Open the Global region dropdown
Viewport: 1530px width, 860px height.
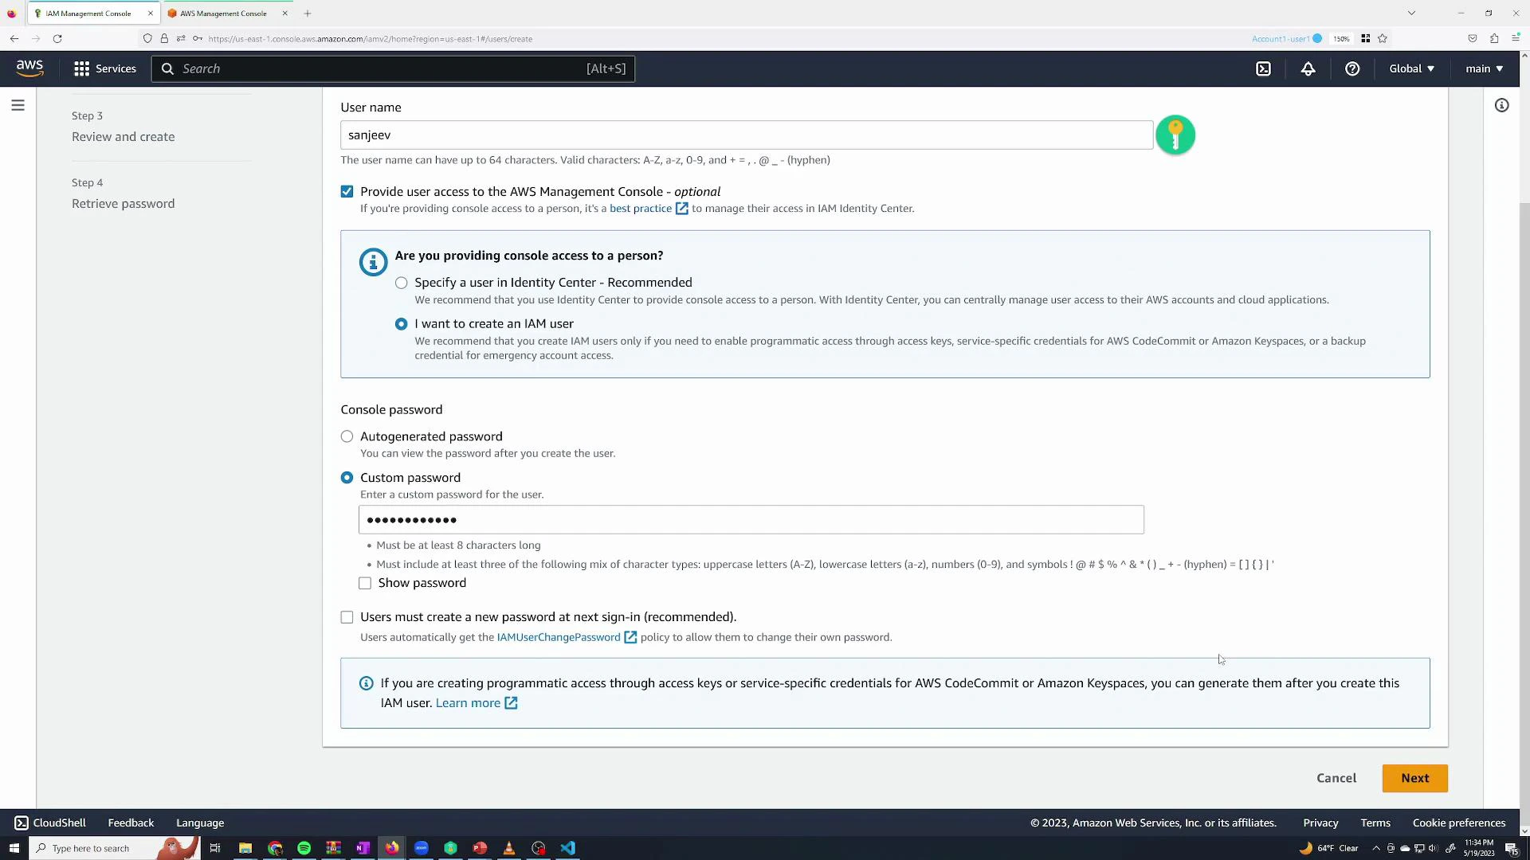coord(1410,68)
